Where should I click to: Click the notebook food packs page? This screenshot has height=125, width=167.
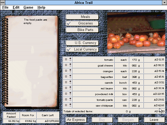(x=32, y=61)
